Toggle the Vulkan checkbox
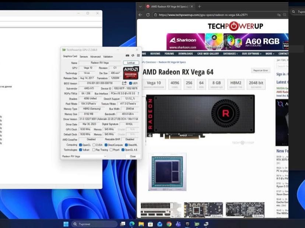The width and height of the screenshot is (305, 228). [80, 150]
